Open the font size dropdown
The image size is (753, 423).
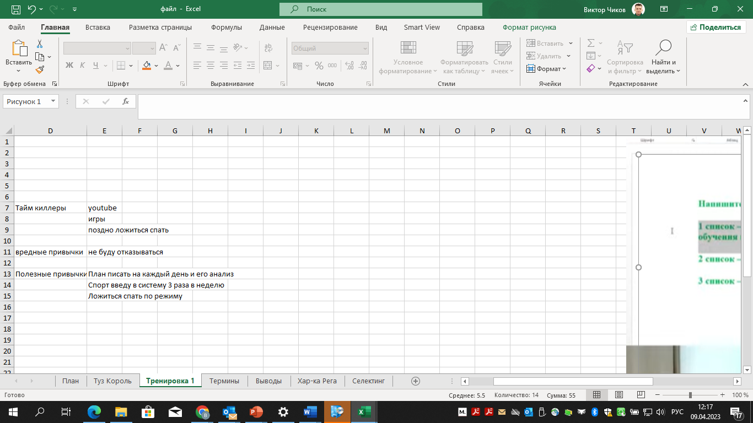[x=152, y=48]
